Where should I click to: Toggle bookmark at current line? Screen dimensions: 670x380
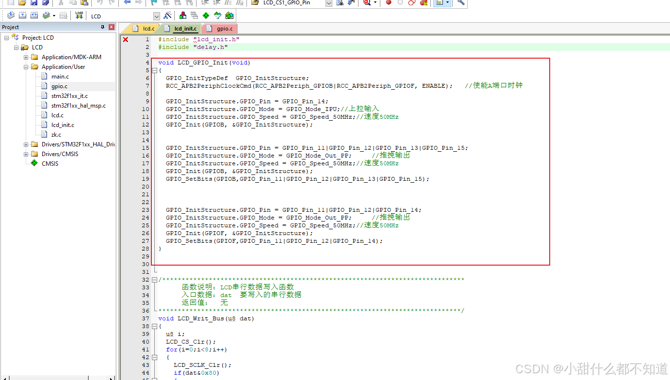tap(153, 3)
